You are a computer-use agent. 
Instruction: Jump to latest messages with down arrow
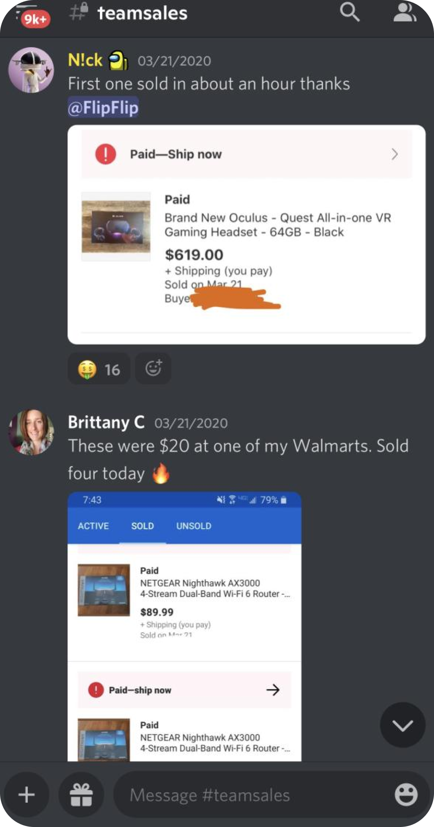click(x=402, y=725)
